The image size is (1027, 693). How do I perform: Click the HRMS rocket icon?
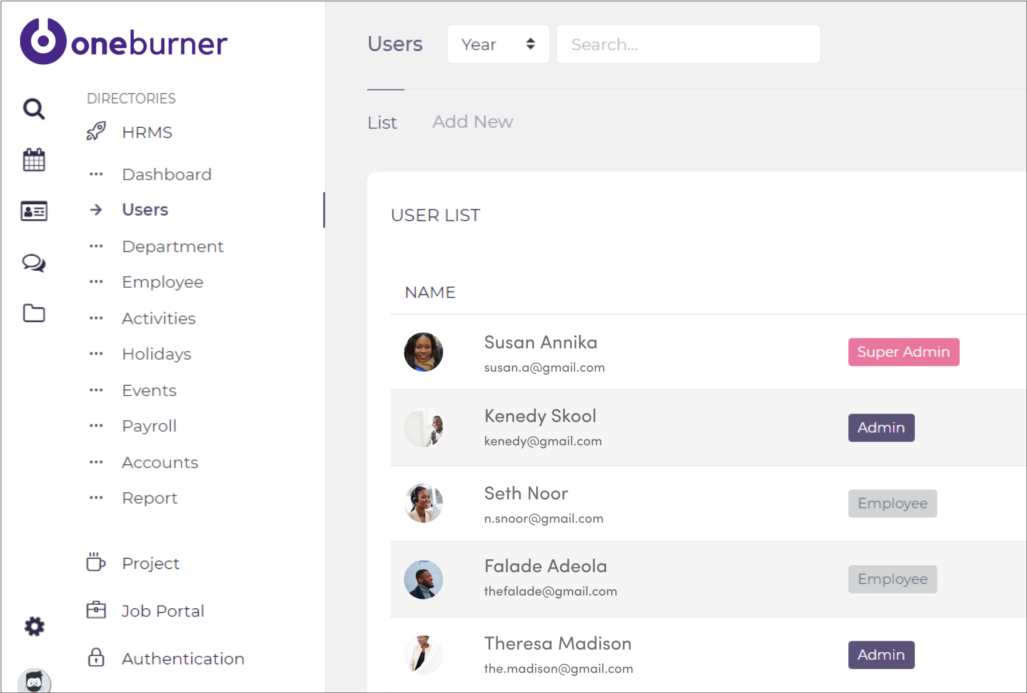[x=96, y=131]
